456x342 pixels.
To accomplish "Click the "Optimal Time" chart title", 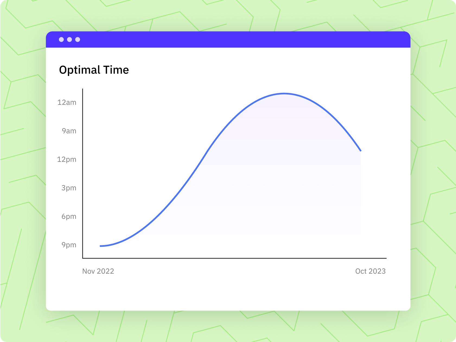I will (94, 70).
